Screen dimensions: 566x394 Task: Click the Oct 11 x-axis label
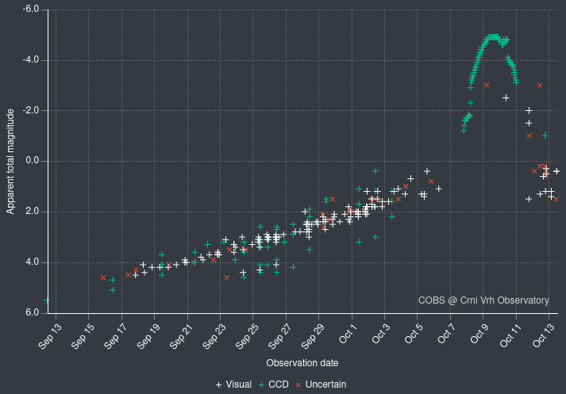click(511, 335)
